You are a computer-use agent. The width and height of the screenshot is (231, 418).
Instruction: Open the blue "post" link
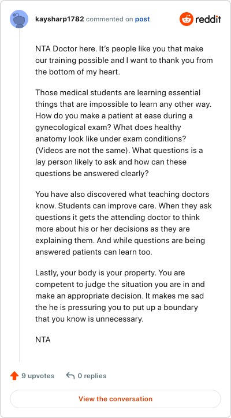[x=143, y=20]
